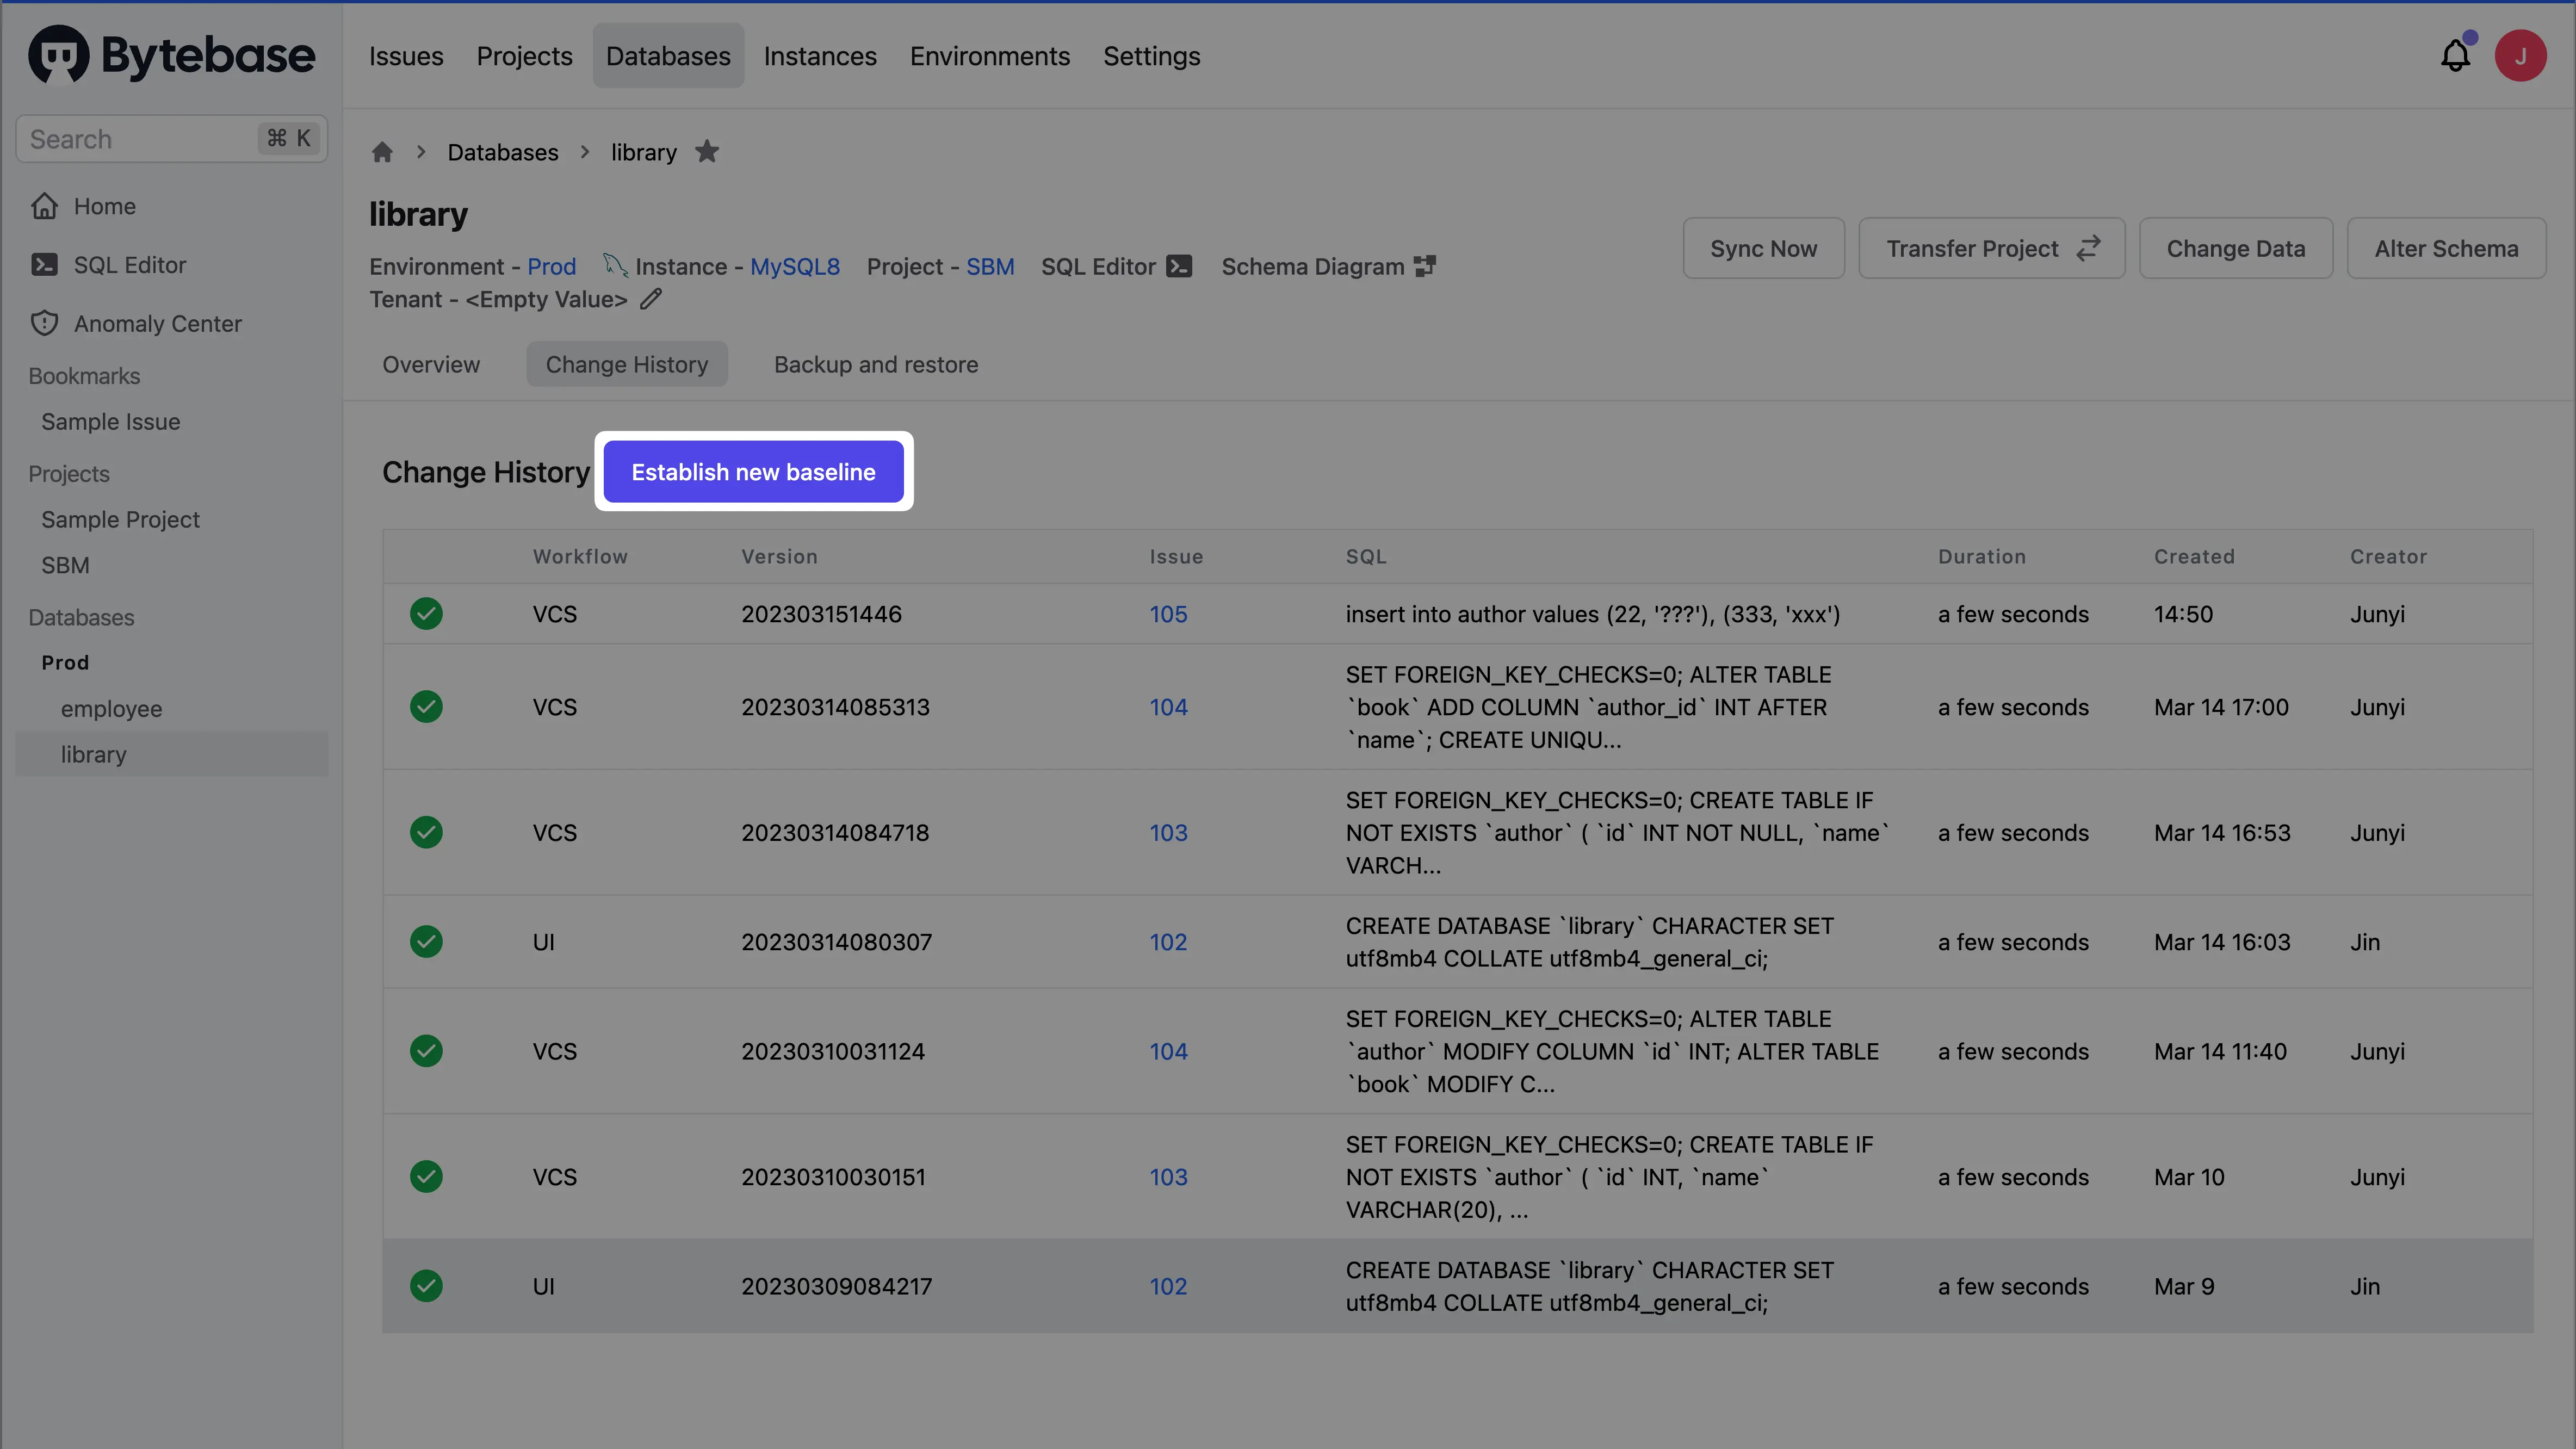Open the SBM project link in header
The width and height of the screenshot is (2576, 1449).
[990, 266]
